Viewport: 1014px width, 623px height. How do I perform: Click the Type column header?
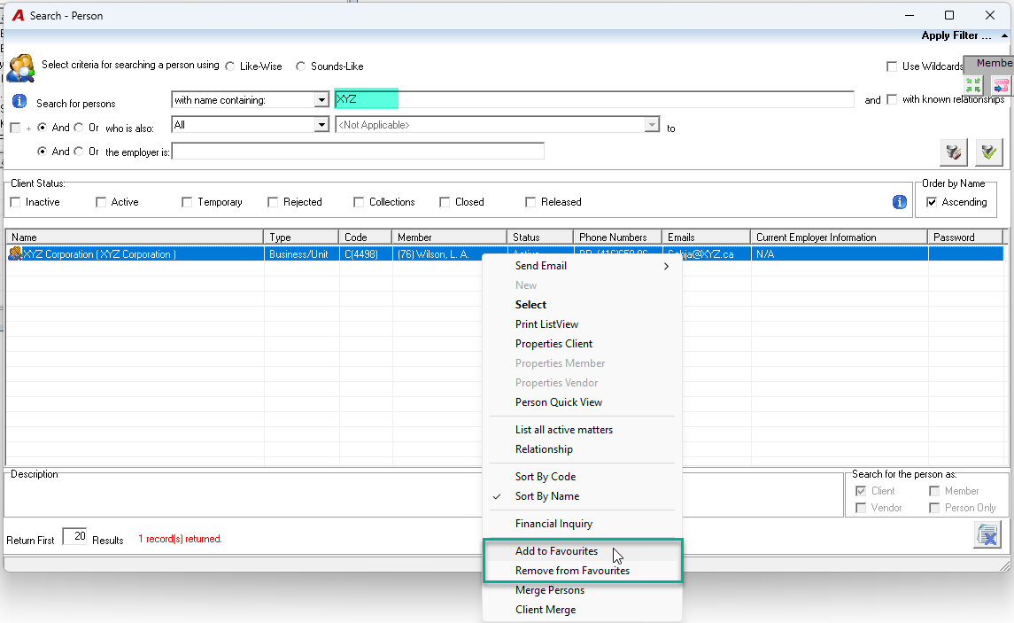coord(301,238)
